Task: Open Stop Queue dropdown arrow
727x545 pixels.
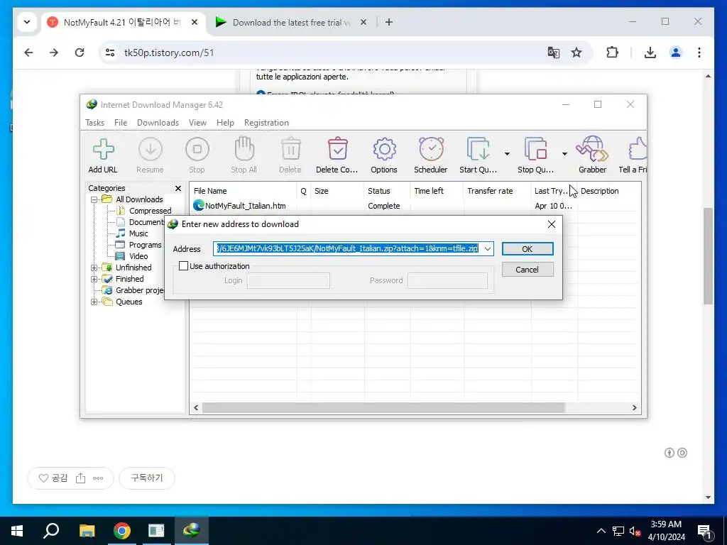Action: [x=564, y=153]
